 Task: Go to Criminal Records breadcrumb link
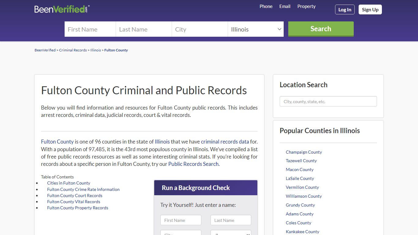pos(73,50)
